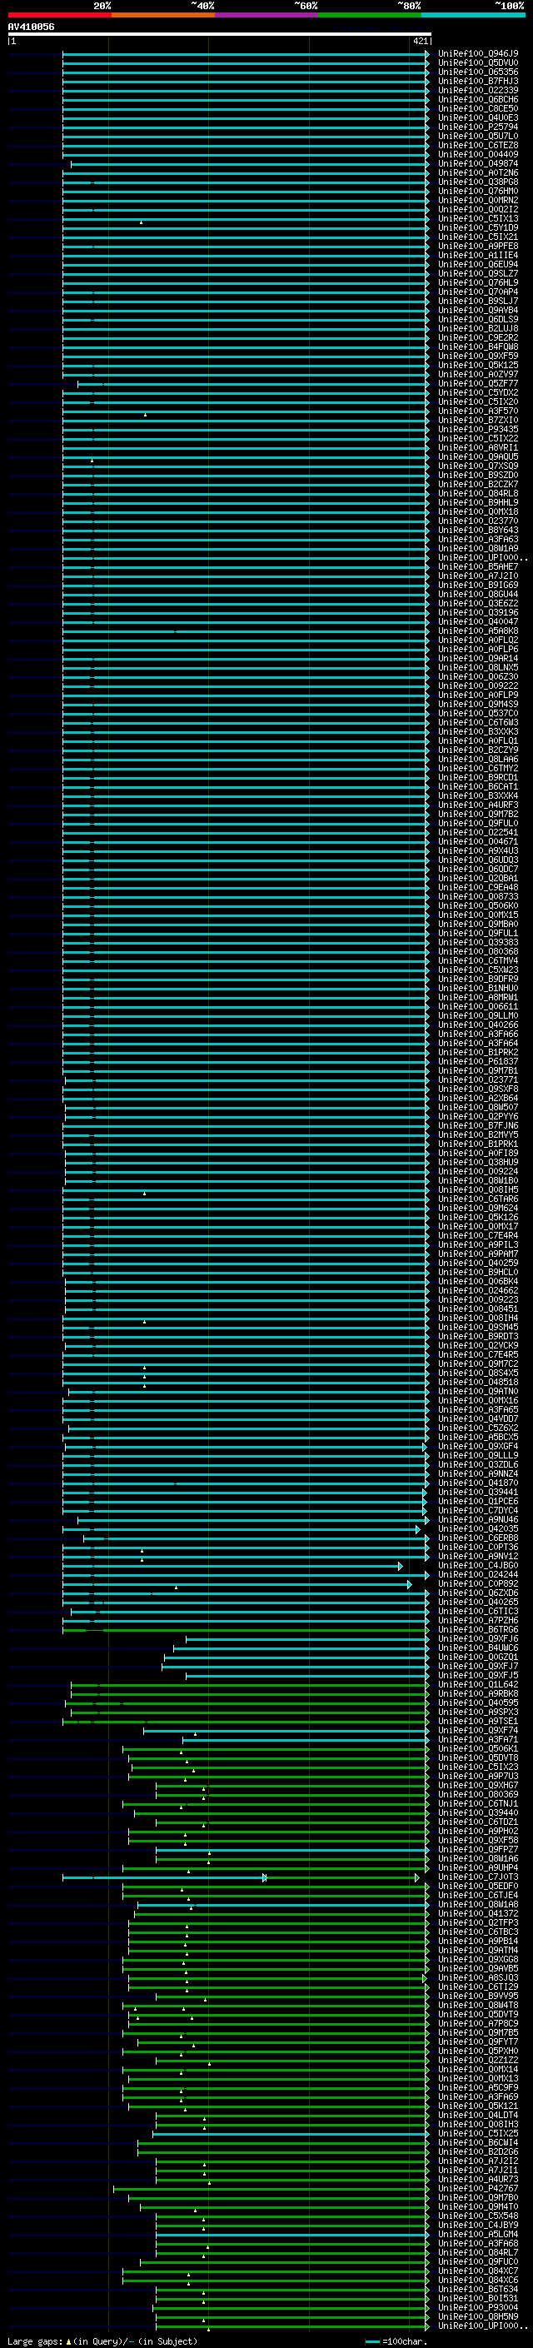This screenshot has width=533, height=2348.
Task: Select the UniRef100_B6T634 label
Action: click(477, 2289)
